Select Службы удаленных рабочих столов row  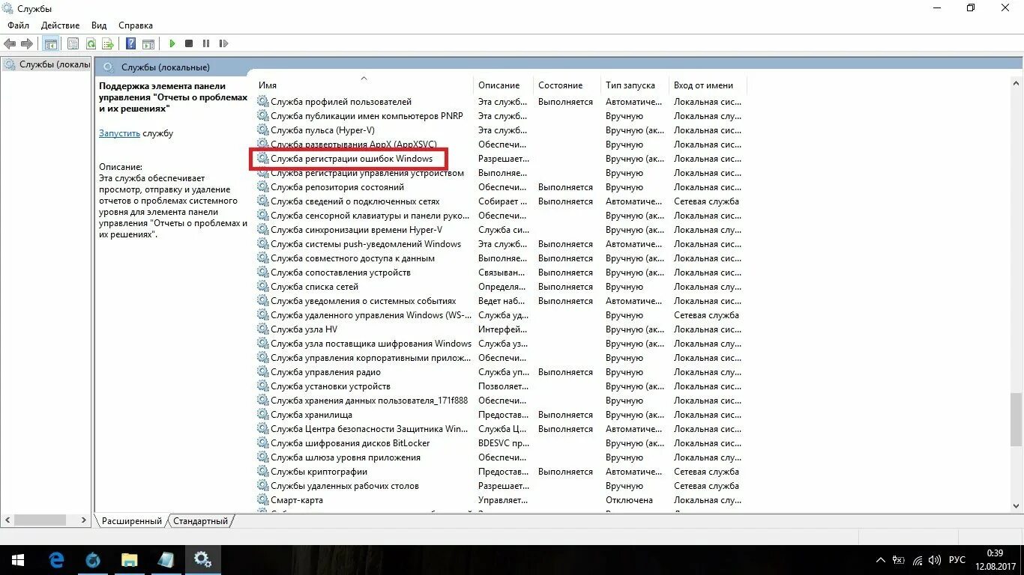tap(501, 486)
